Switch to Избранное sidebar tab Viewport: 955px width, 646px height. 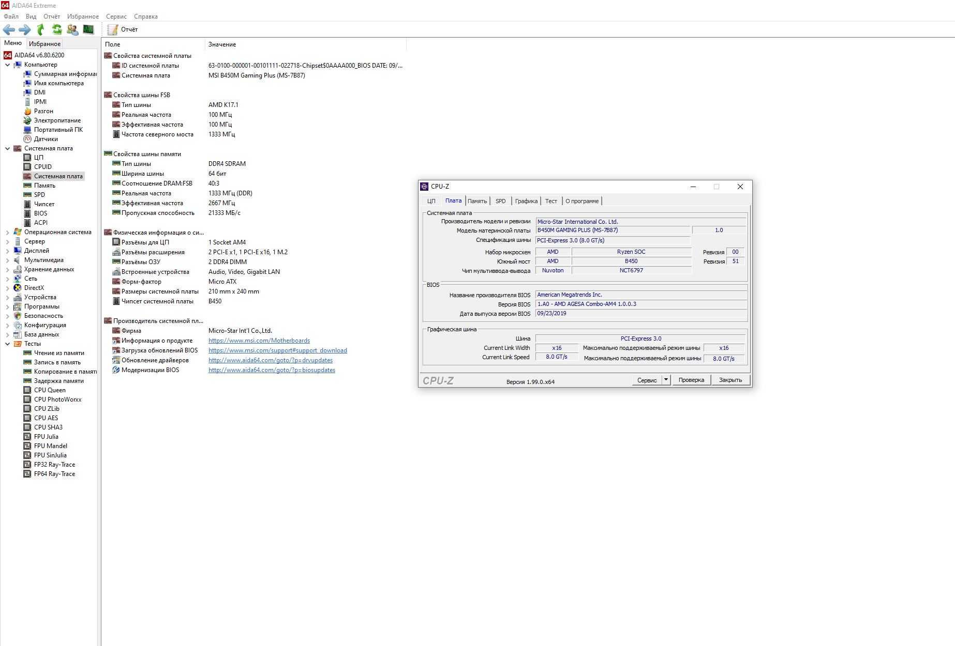point(44,44)
